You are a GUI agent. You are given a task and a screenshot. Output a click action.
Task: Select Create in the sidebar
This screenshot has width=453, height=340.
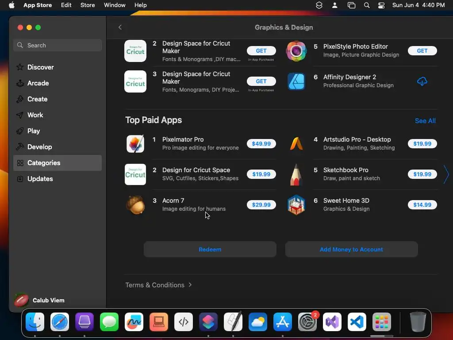[x=58, y=99]
